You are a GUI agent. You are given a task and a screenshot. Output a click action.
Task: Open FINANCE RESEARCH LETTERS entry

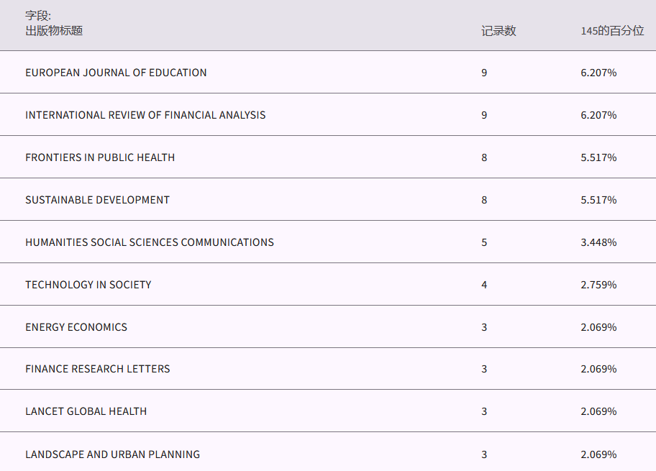pos(98,369)
